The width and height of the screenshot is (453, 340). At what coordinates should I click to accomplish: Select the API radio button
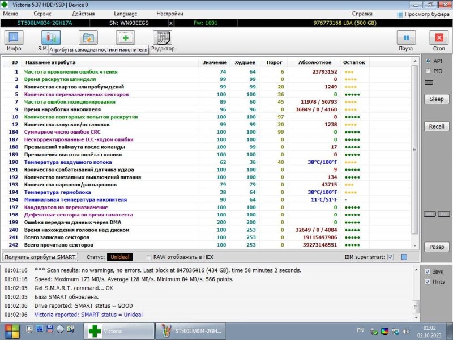[429, 61]
